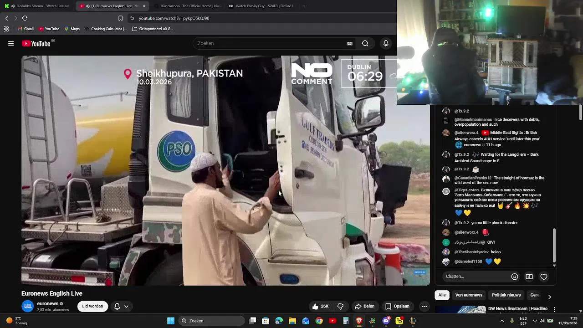Select the 'Alle' filter chip
Image resolution: width=583 pixels, height=328 pixels.
pos(442,295)
